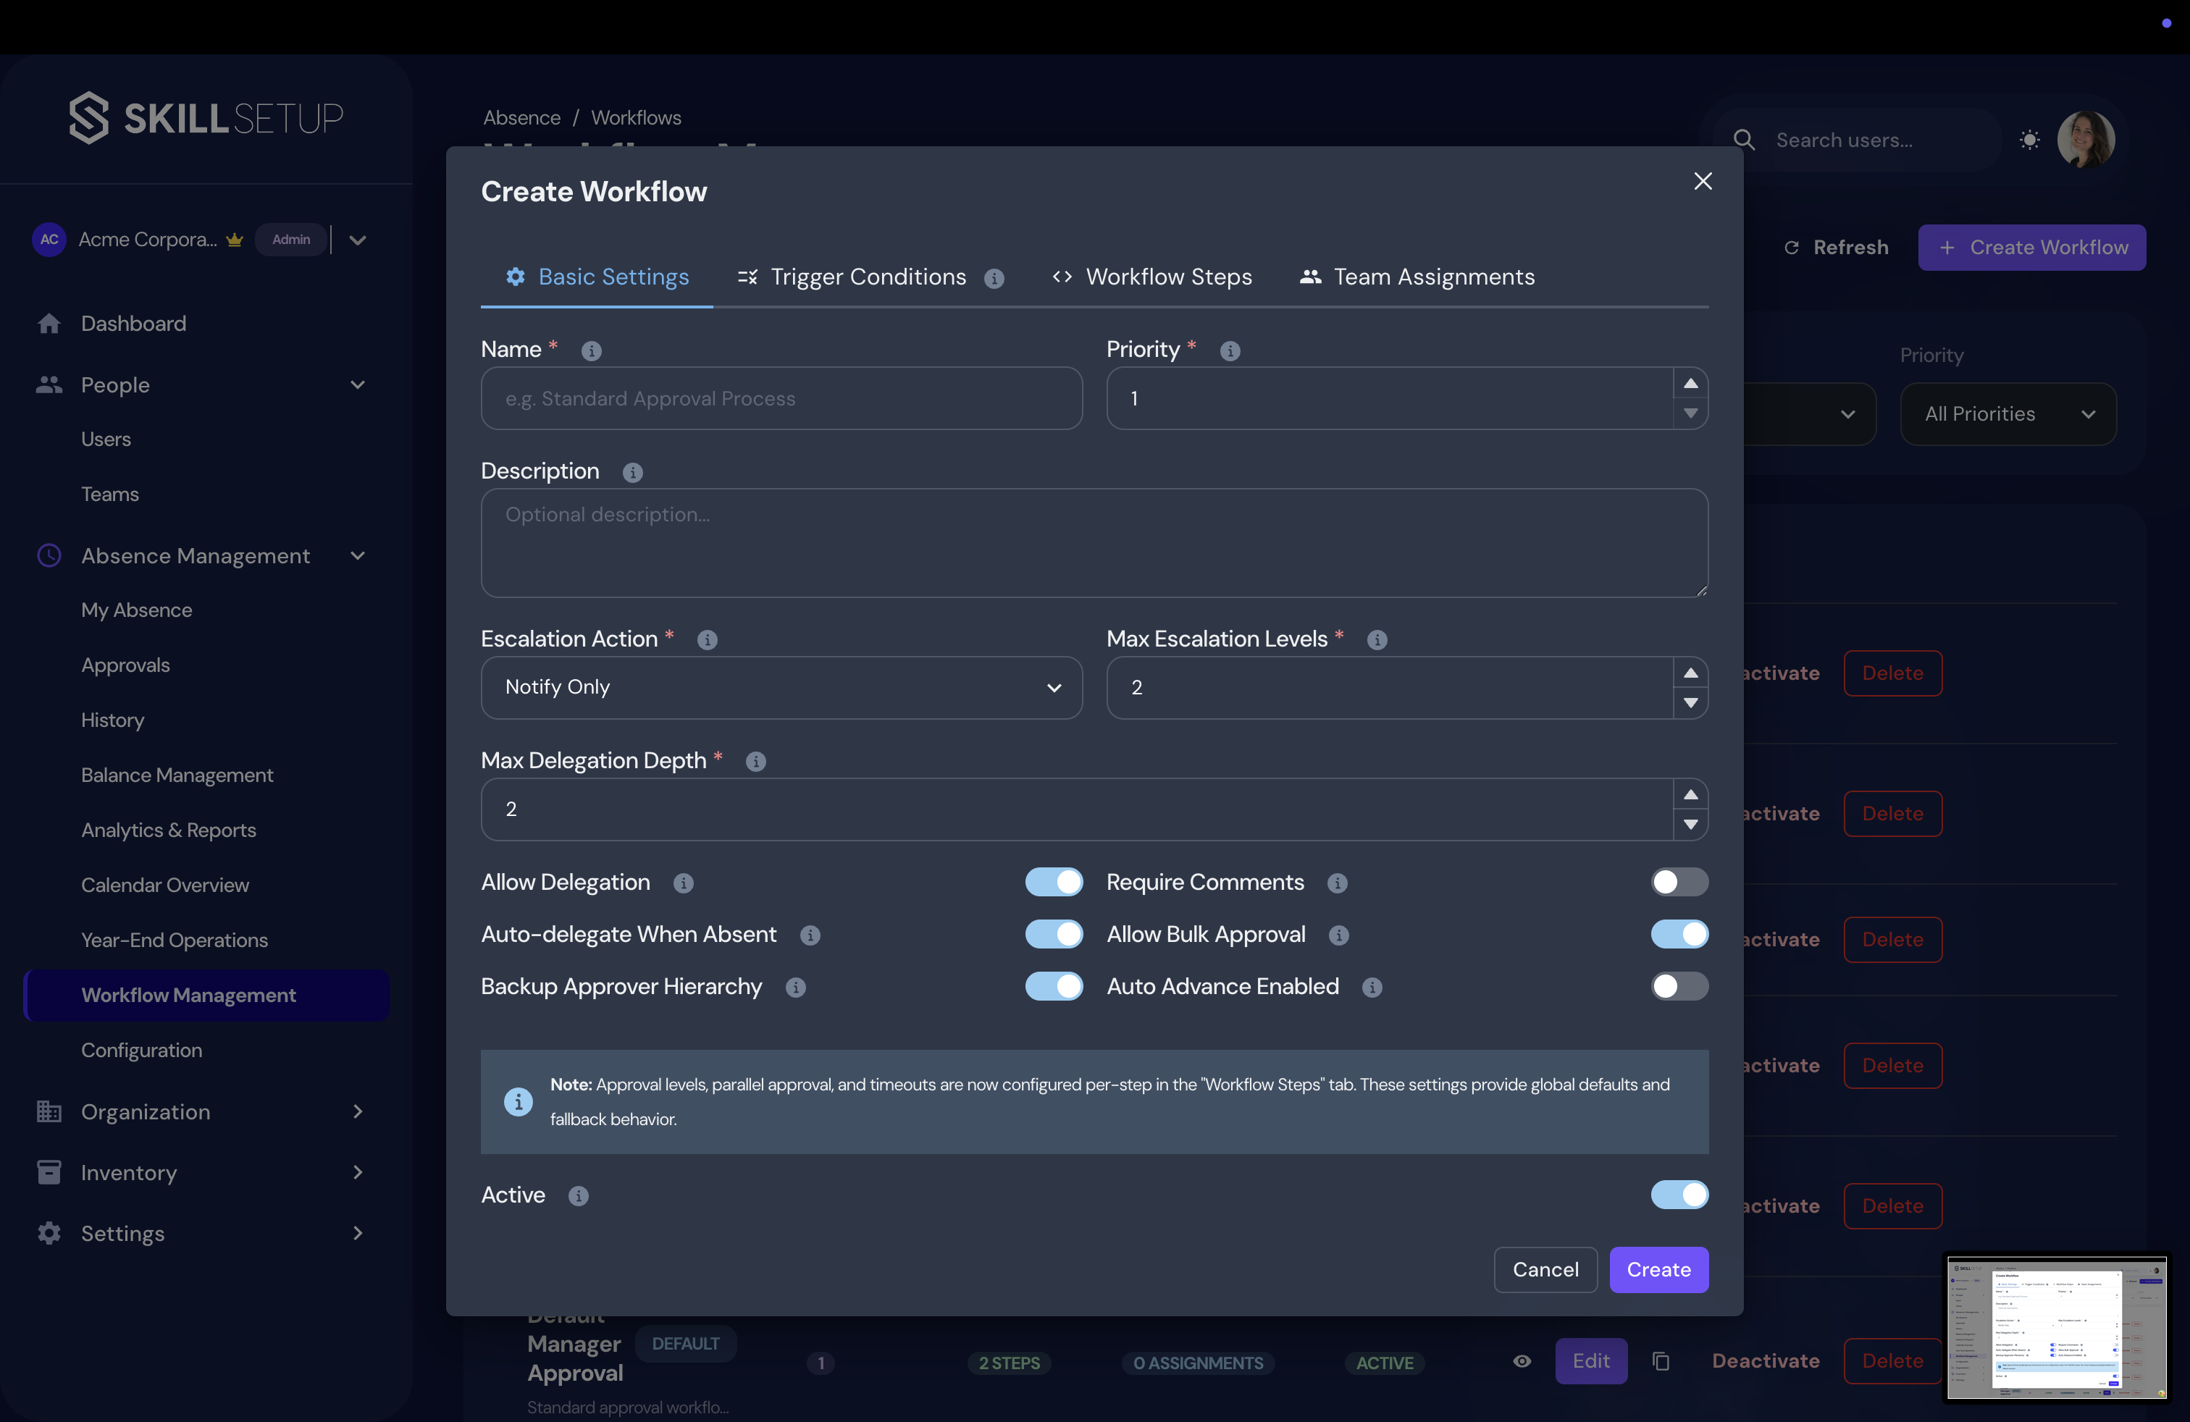Switch to the Trigger Conditions tab
The width and height of the screenshot is (2190, 1422).
[x=868, y=277]
